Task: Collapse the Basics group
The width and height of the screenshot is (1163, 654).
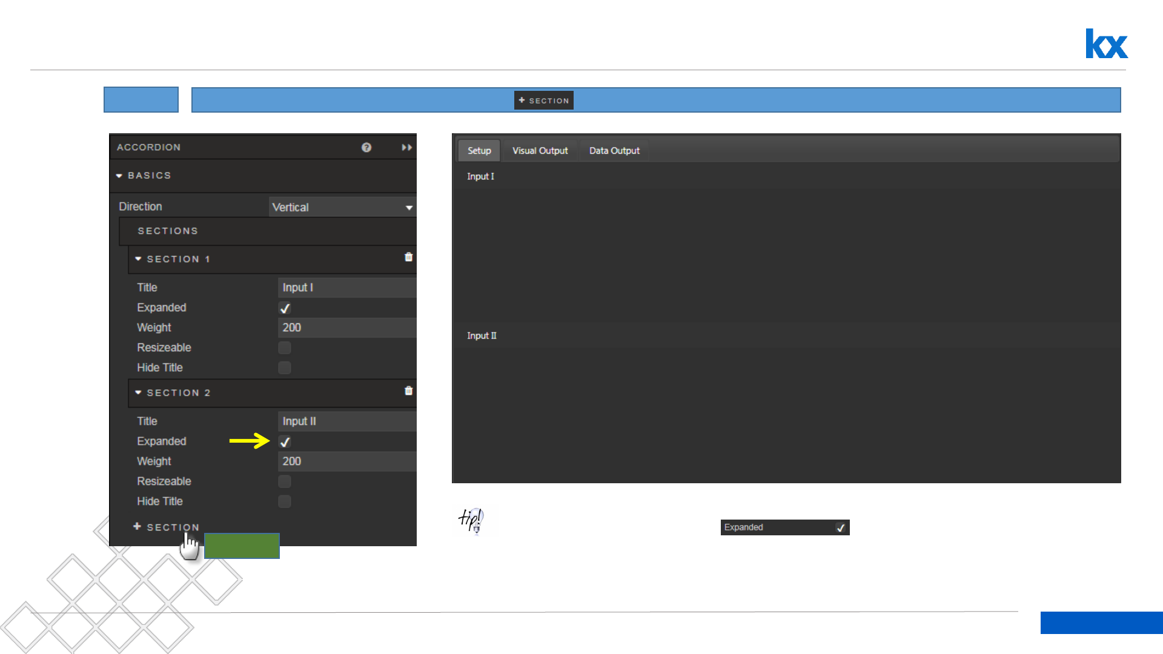Action: [119, 176]
